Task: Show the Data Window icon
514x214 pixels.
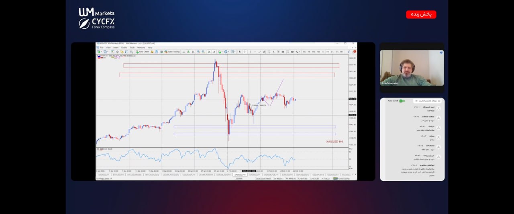Action: 117,52
